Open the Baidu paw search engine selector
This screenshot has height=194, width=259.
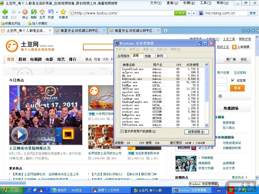tap(202, 13)
